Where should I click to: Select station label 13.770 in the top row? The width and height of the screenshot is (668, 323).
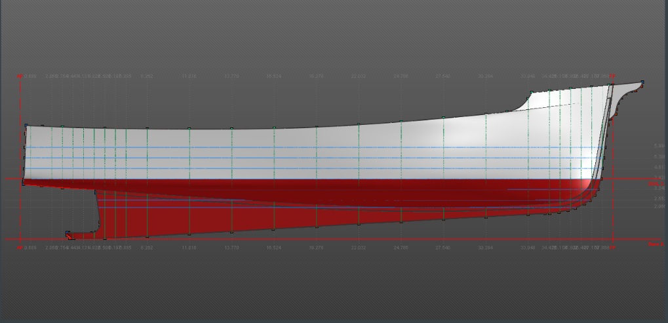tap(231, 76)
